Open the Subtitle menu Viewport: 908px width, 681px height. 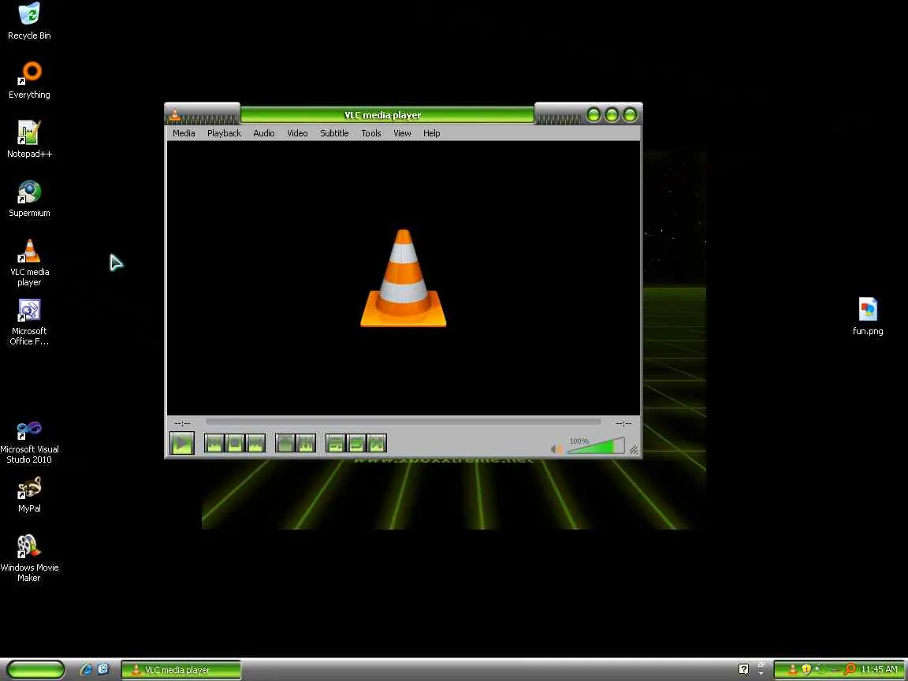pos(334,133)
